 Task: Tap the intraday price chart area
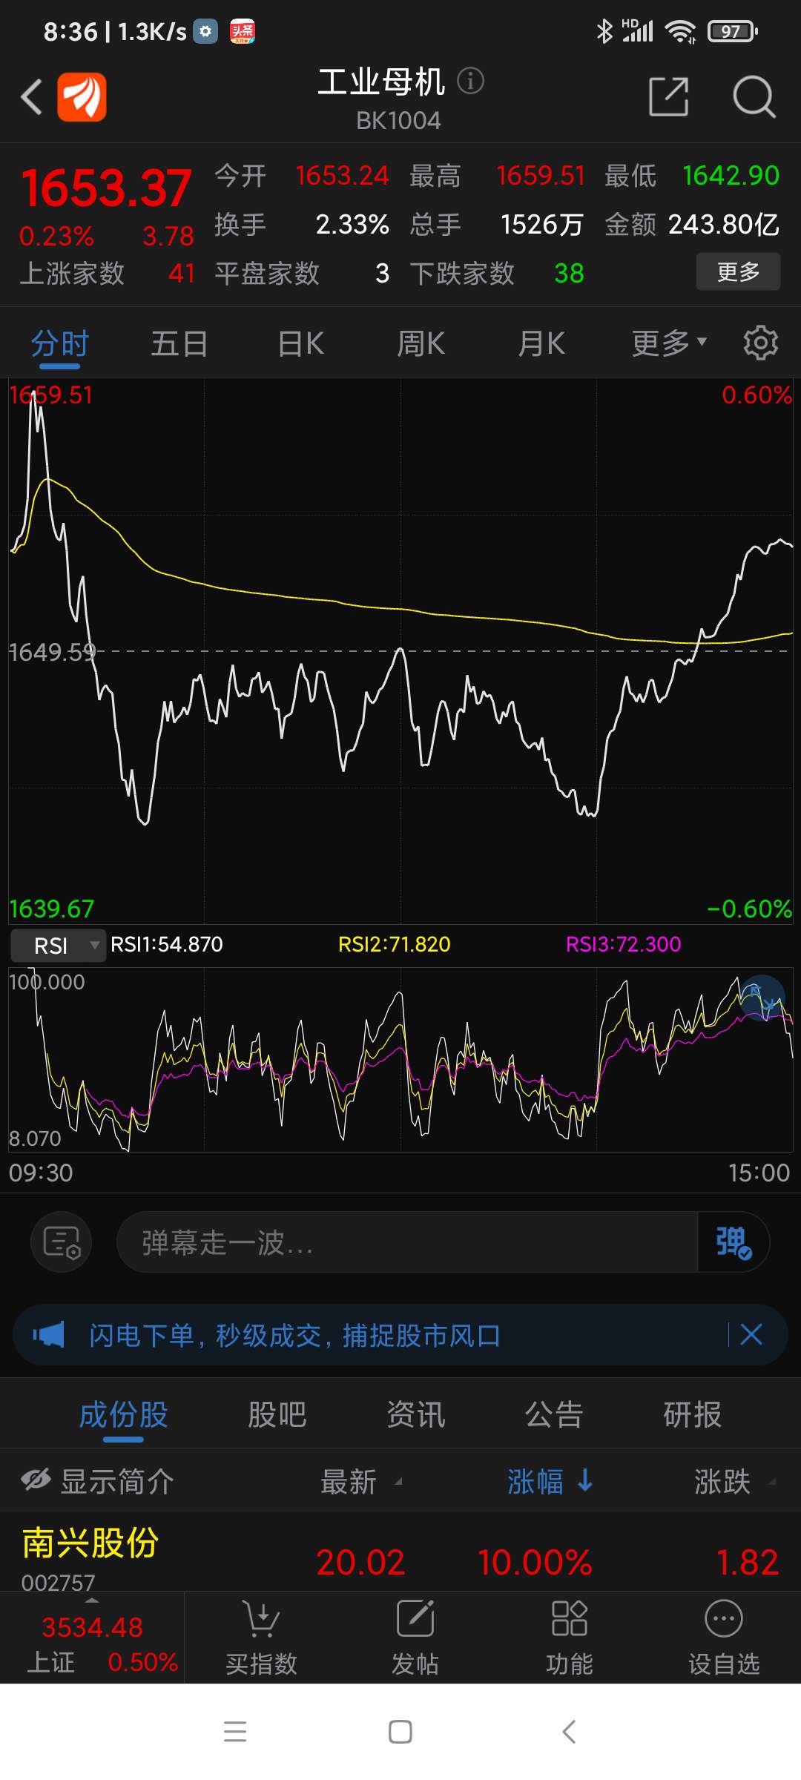[400, 651]
